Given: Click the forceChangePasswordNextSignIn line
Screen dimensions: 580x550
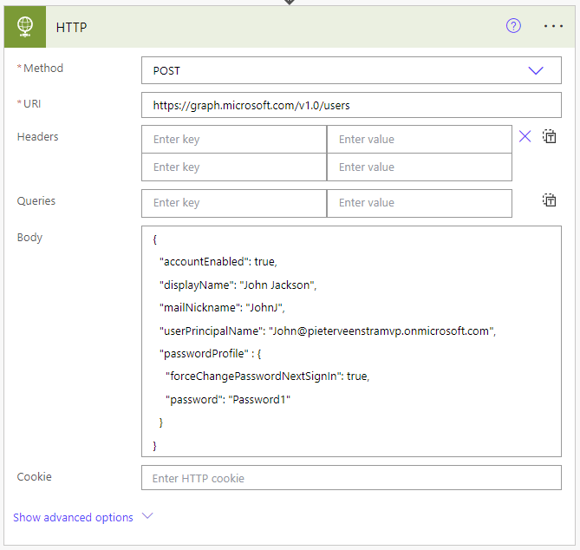Looking at the screenshot, I should pos(267,376).
